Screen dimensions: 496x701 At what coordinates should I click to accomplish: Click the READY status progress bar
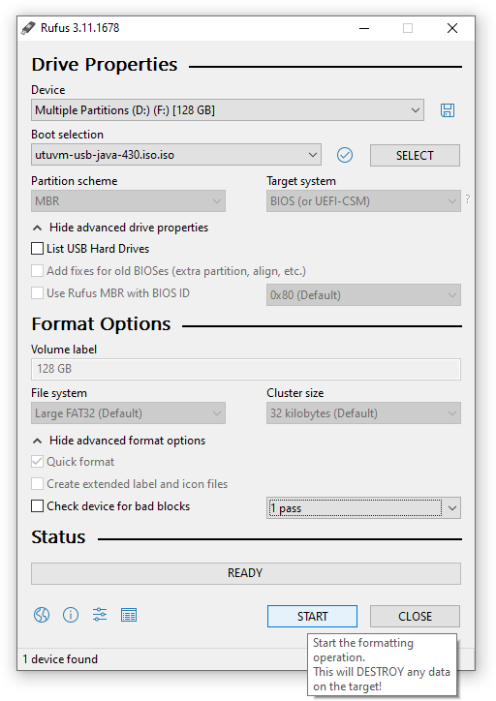click(x=245, y=573)
